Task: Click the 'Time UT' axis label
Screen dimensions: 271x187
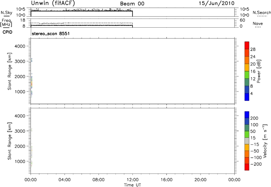Action: [x=132, y=185]
